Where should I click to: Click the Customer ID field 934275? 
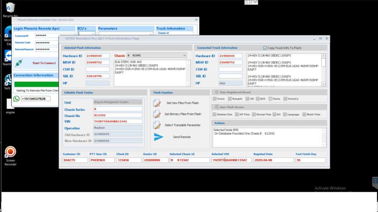(75, 160)
